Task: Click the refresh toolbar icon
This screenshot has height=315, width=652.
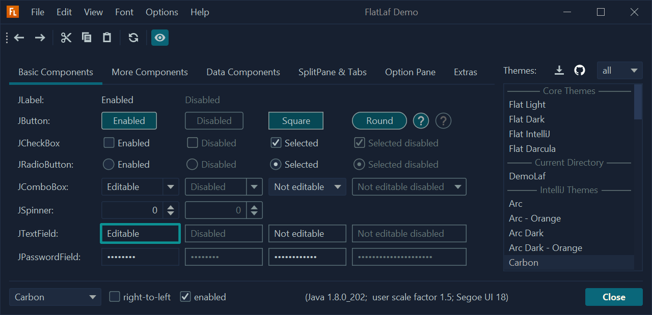Action: pyautogui.click(x=133, y=38)
